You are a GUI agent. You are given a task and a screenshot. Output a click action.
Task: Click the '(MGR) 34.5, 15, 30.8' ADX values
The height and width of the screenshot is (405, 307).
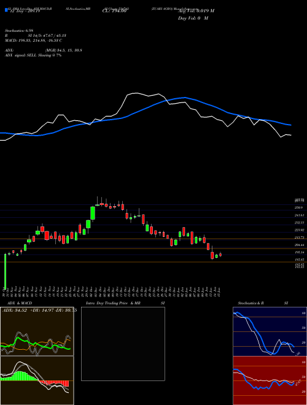[64, 50]
